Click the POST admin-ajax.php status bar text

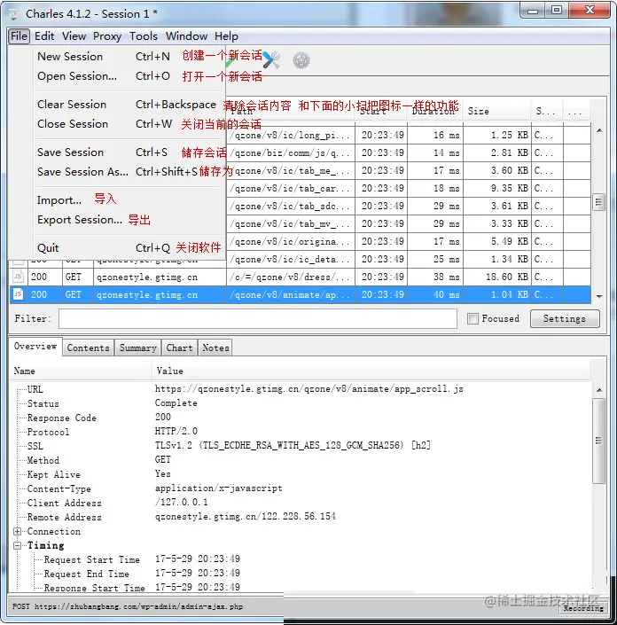128,606
